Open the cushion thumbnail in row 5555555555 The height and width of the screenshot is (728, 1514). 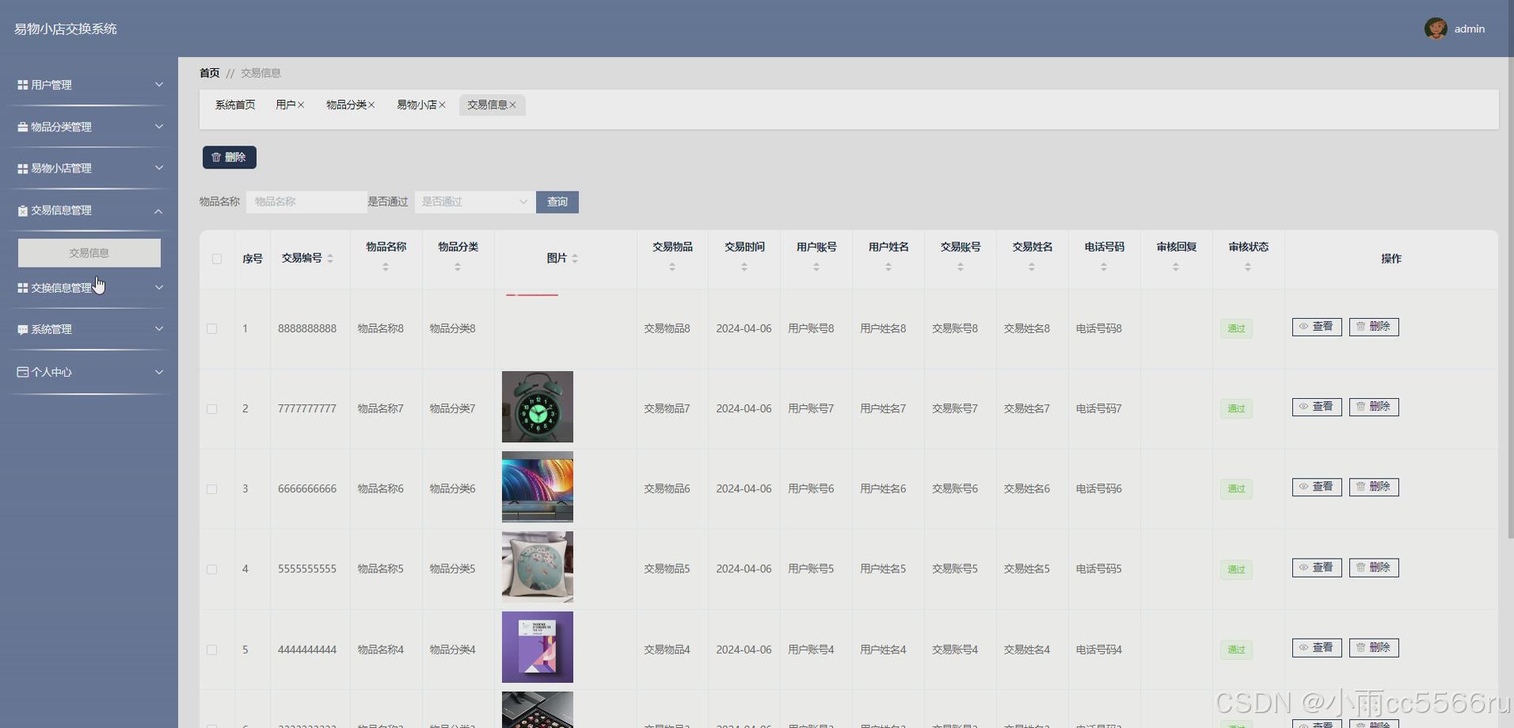[538, 567]
